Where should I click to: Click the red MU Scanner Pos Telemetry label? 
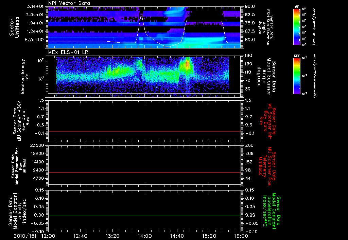[x=267, y=166]
